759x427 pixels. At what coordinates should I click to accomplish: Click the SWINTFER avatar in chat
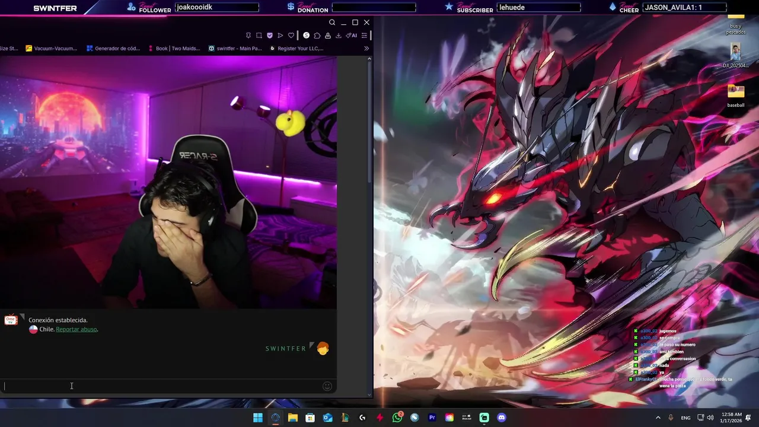[x=323, y=349]
